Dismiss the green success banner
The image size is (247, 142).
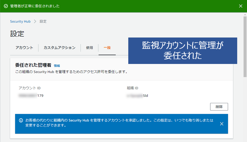(241, 6)
